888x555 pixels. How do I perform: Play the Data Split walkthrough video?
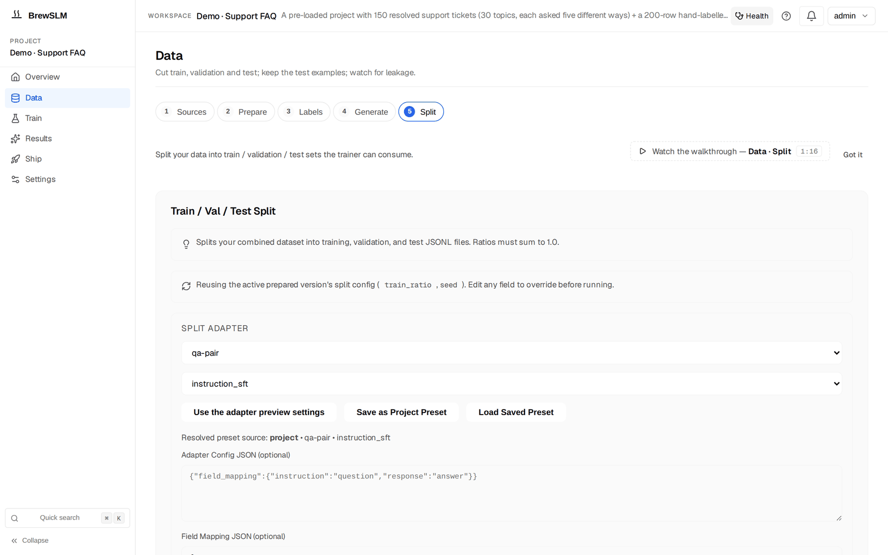tap(730, 152)
